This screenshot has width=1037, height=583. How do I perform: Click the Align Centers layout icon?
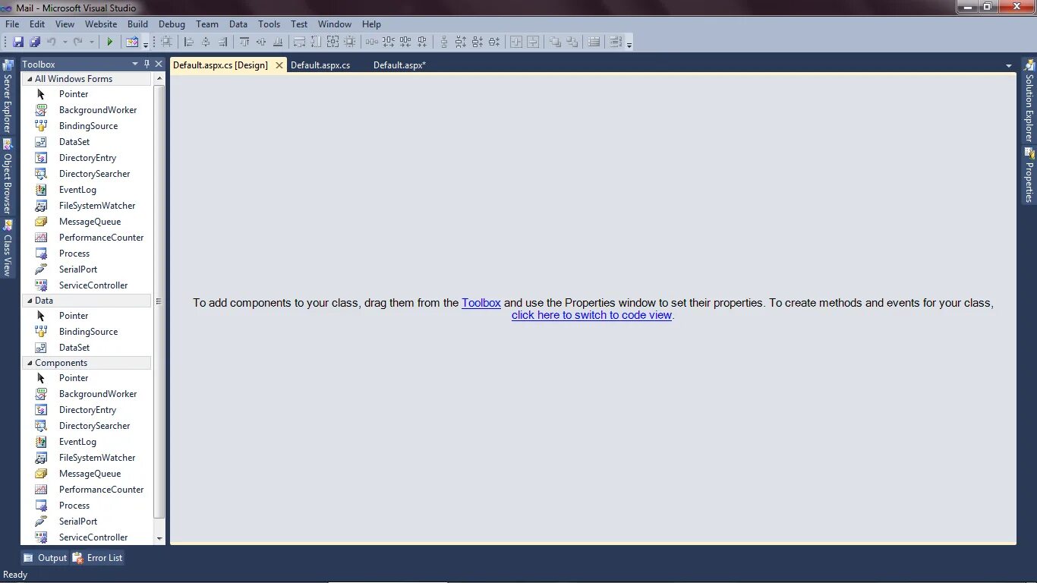pos(206,42)
